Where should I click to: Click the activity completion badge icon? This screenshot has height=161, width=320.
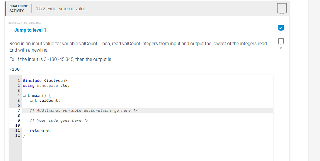click(282, 9)
